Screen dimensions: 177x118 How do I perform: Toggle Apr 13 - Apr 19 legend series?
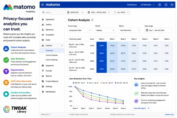[107, 83]
